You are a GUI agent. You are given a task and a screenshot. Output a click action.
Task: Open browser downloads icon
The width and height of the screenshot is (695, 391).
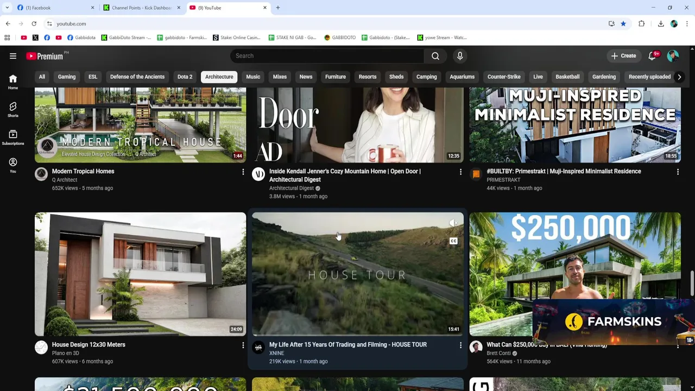pyautogui.click(x=661, y=24)
